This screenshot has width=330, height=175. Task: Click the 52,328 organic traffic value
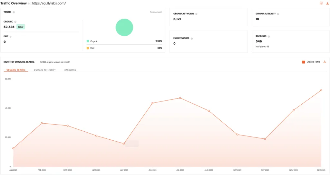click(x=9, y=27)
